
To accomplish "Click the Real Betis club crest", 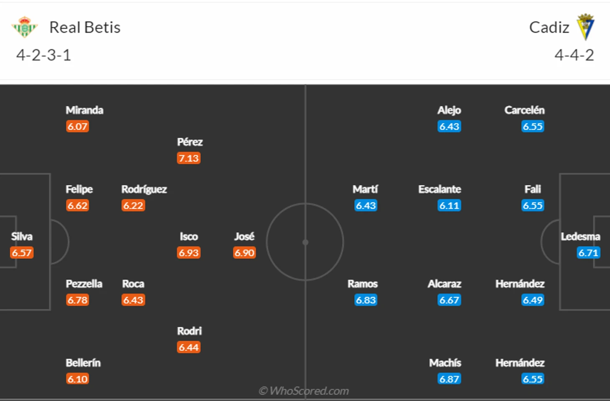I will [x=25, y=27].
